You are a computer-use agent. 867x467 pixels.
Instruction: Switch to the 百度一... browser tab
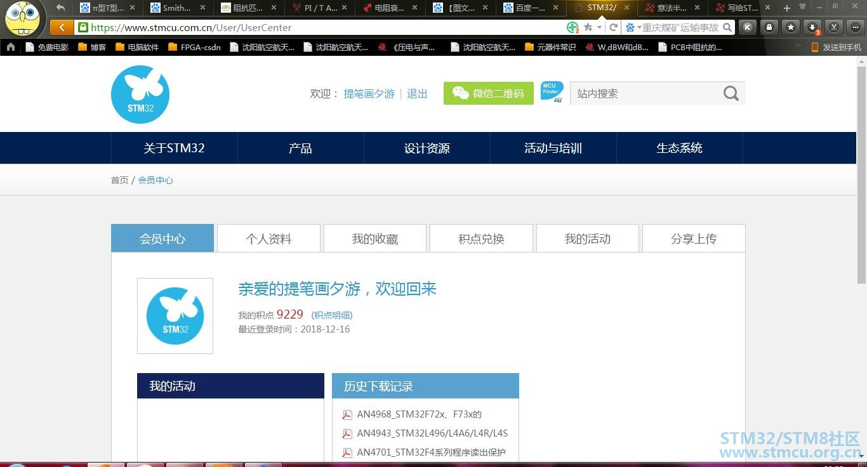[531, 8]
